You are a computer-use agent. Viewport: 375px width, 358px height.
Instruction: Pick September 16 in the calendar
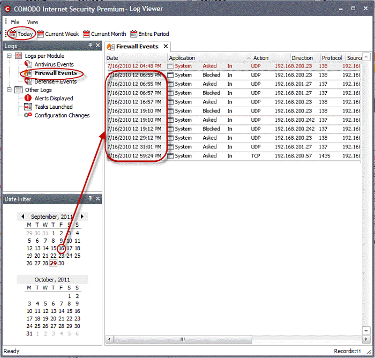(62, 248)
